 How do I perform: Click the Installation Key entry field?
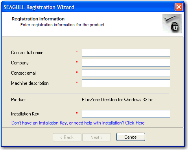pyautogui.click(x=126, y=114)
